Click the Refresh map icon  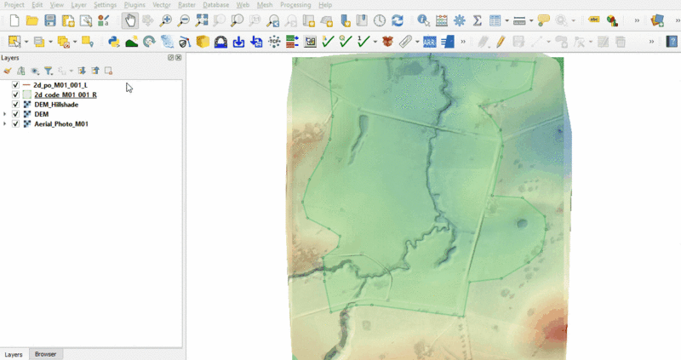point(397,20)
